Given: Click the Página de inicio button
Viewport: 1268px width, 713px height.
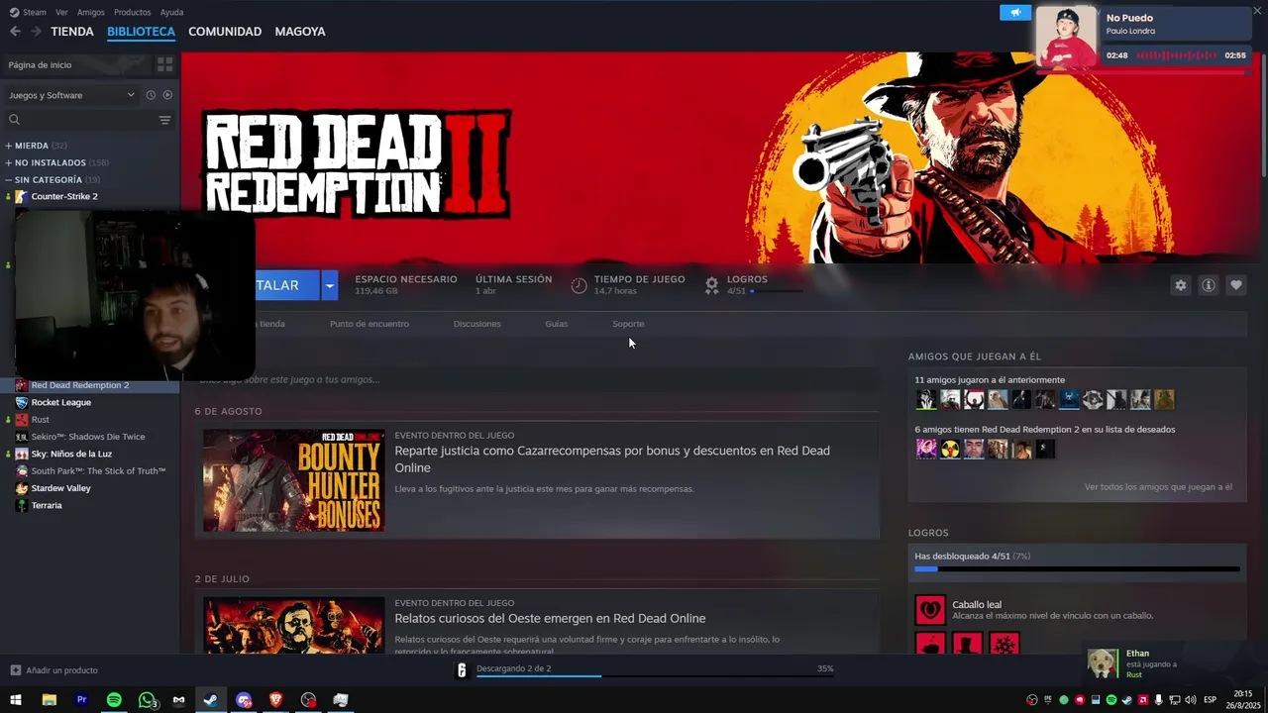Looking at the screenshot, I should pyautogui.click(x=77, y=64).
